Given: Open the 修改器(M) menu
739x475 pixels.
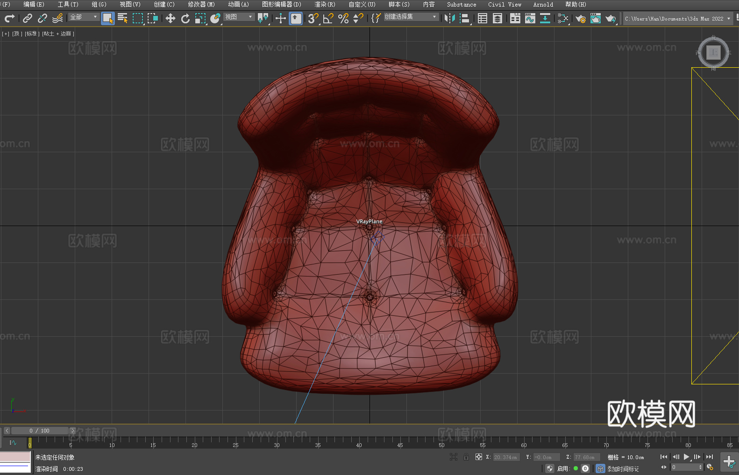Looking at the screenshot, I should (201, 4).
